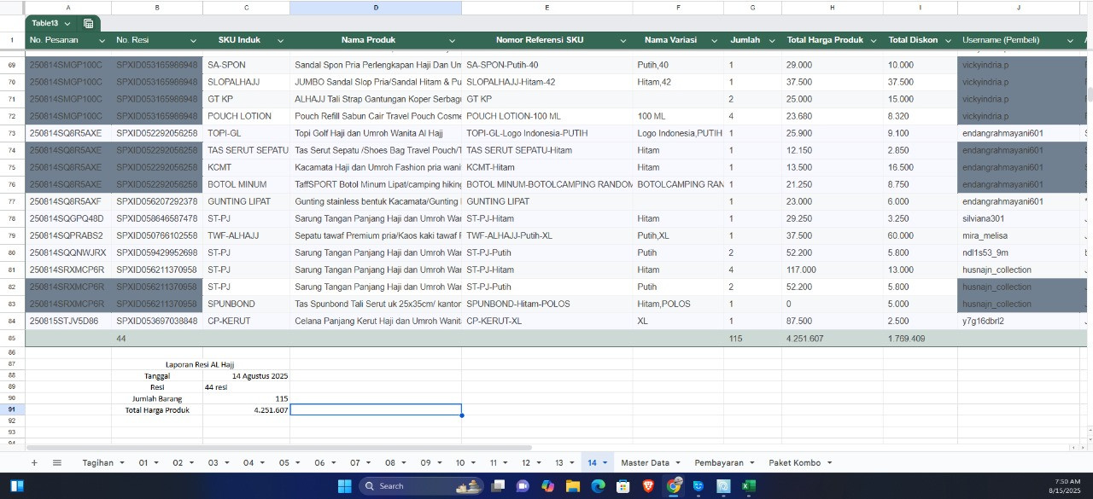This screenshot has width=1093, height=499.
Task: Open File Explorer from the taskbar
Action: point(573,486)
